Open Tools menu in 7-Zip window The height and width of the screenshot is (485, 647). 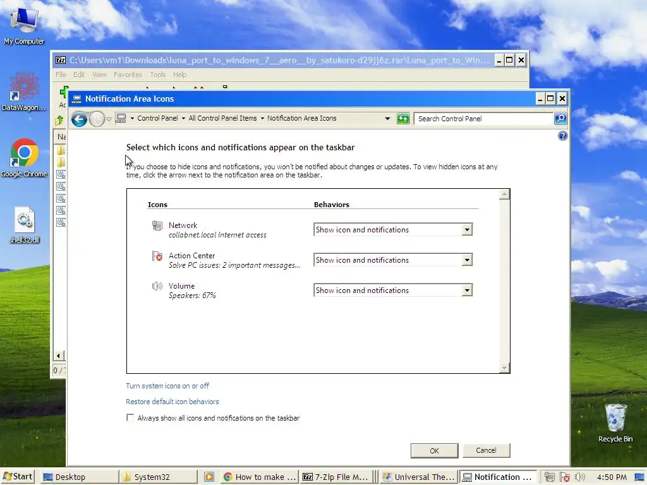click(x=157, y=75)
